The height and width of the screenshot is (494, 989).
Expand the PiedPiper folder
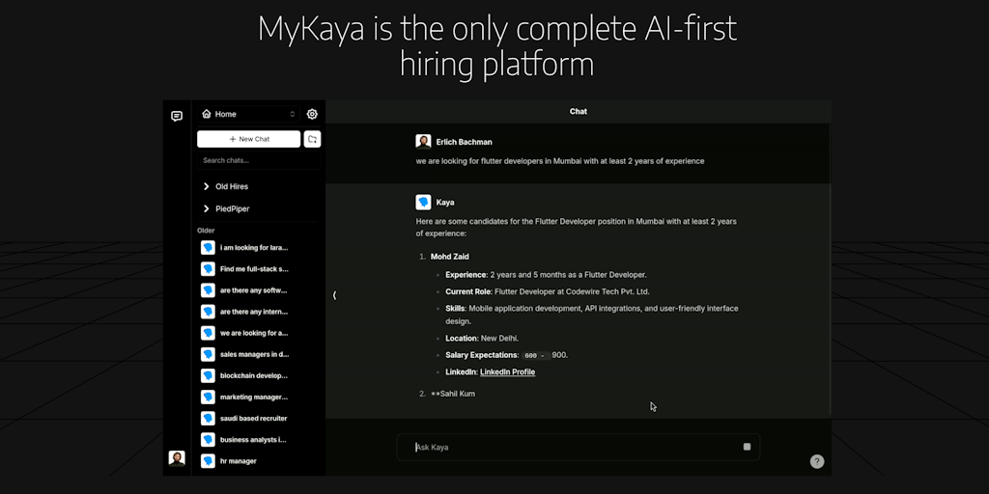pos(232,208)
